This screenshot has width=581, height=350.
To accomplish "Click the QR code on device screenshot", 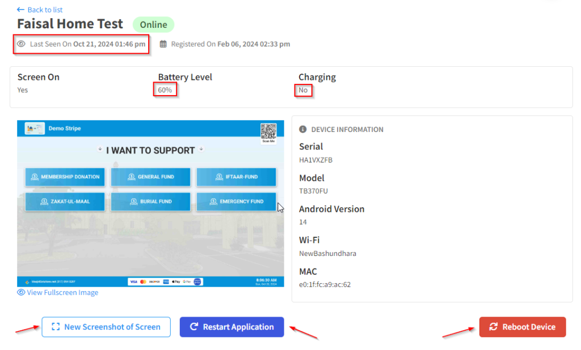I will 268,131.
